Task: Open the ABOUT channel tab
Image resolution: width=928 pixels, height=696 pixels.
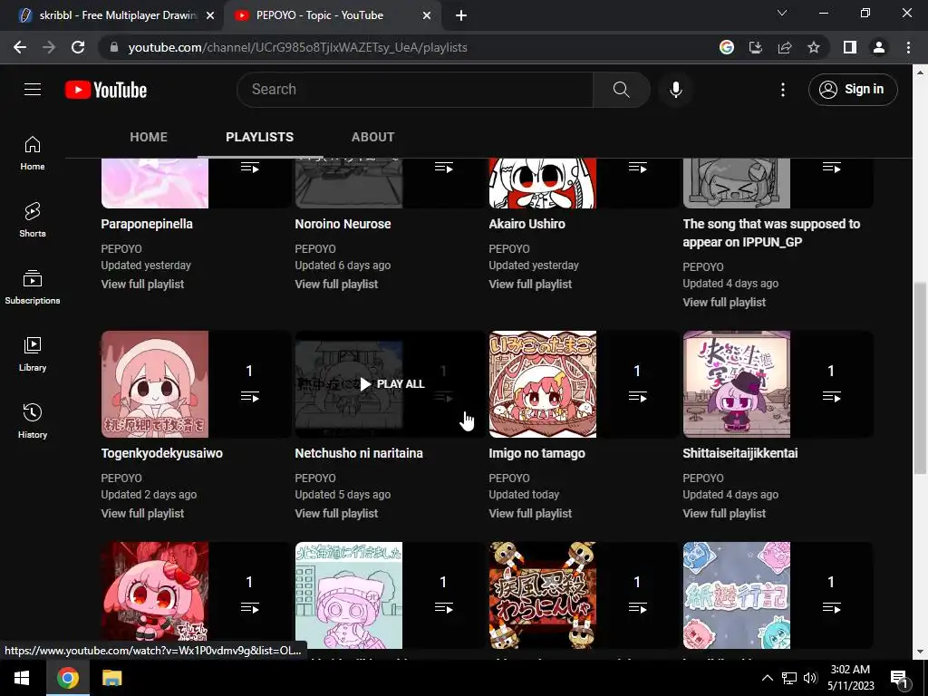Action: coord(372,137)
